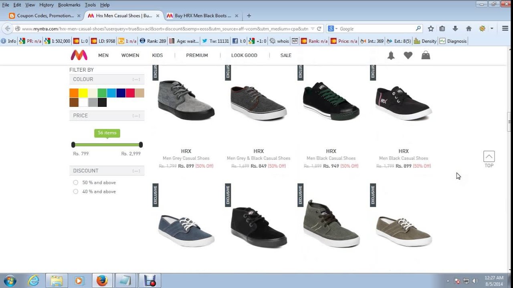Open Firefox taskbar icon
The image size is (513, 288).
click(102, 280)
